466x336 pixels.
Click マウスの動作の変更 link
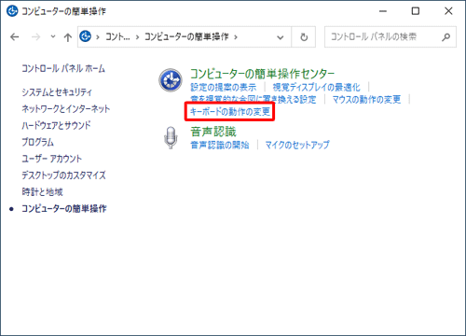pyautogui.click(x=366, y=100)
